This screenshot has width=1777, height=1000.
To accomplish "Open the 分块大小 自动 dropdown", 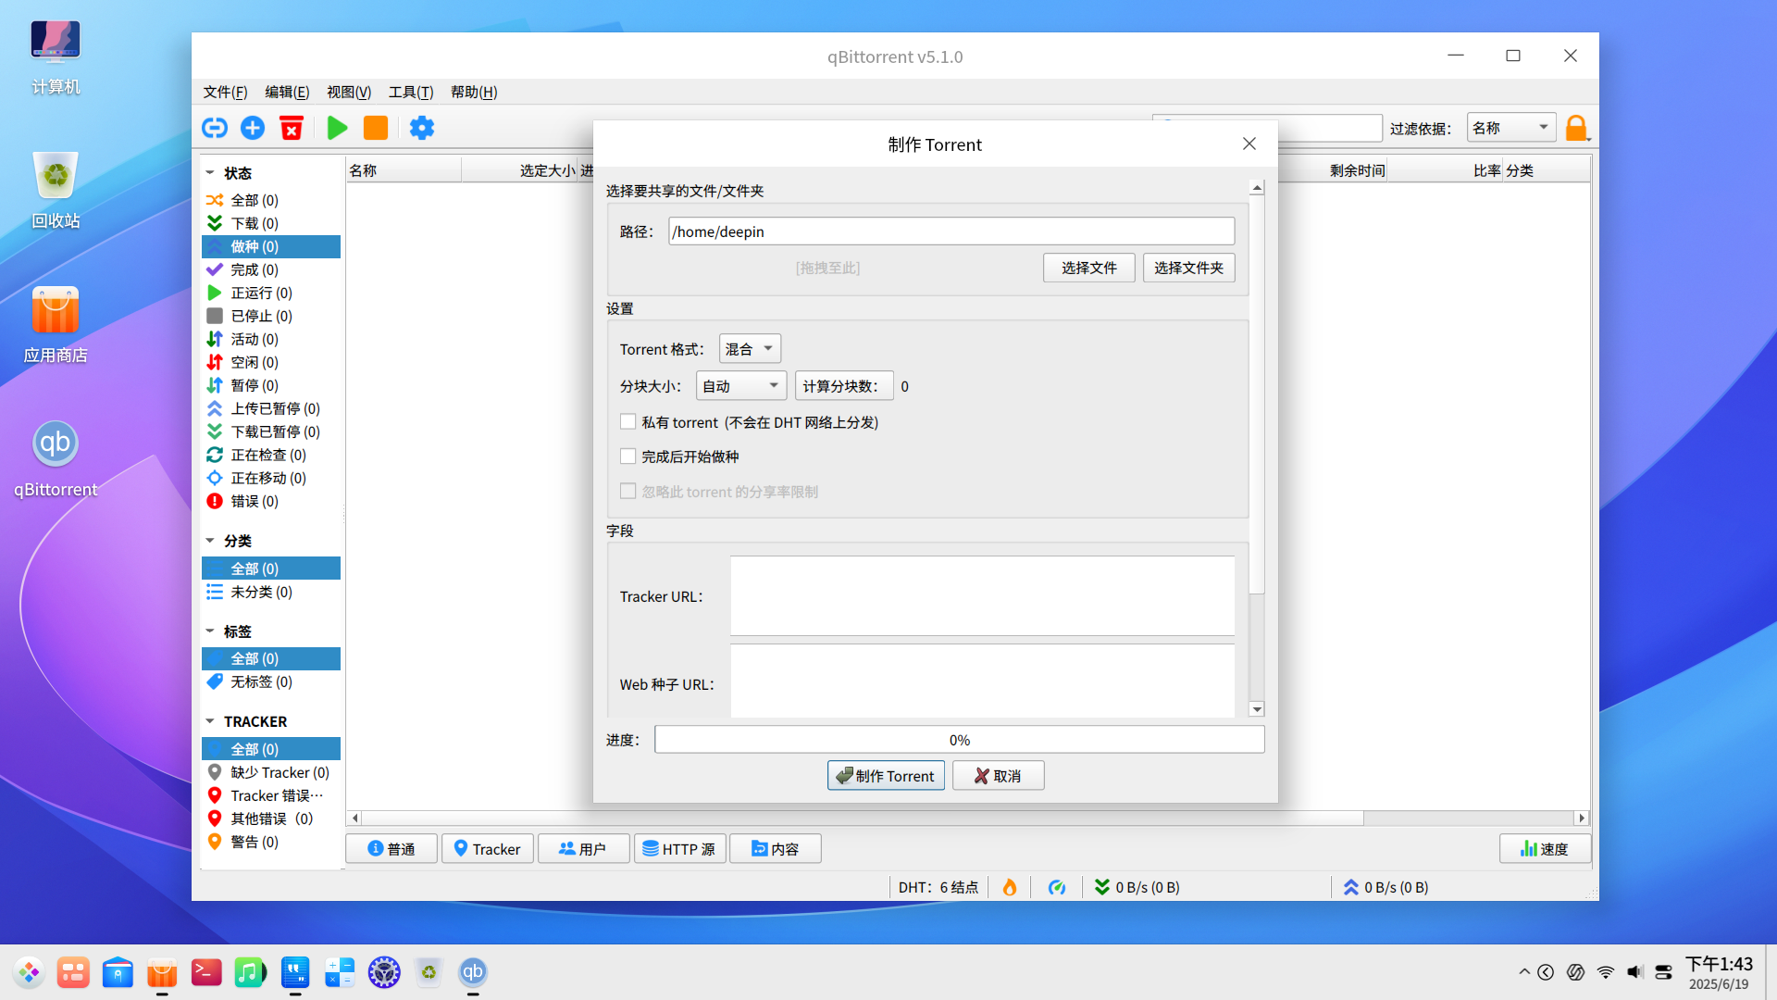I will 741,386.
